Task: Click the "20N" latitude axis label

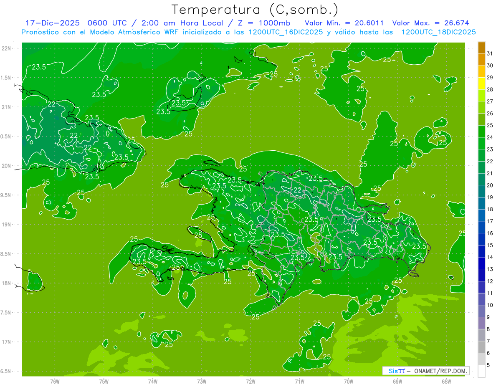Action: 7,166
